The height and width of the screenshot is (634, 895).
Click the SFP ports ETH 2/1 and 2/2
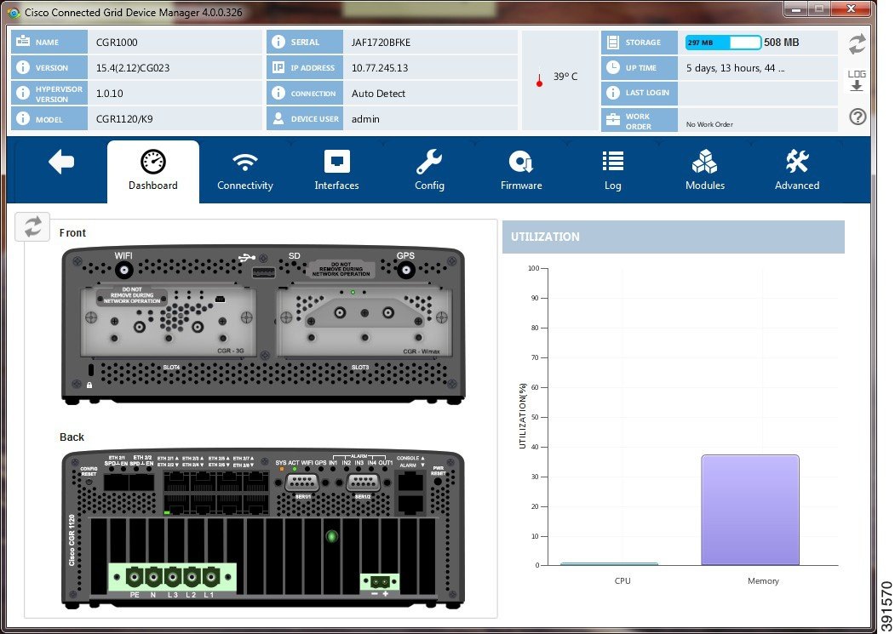click(x=129, y=482)
